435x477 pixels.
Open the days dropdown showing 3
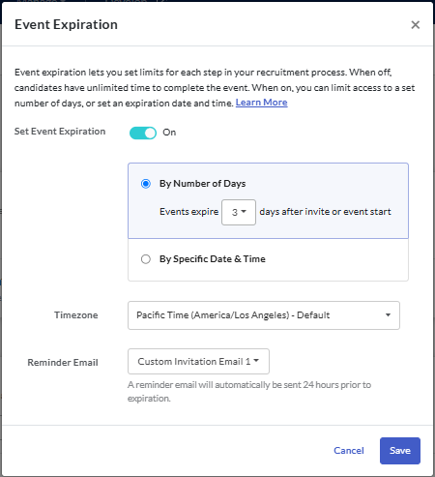click(239, 212)
